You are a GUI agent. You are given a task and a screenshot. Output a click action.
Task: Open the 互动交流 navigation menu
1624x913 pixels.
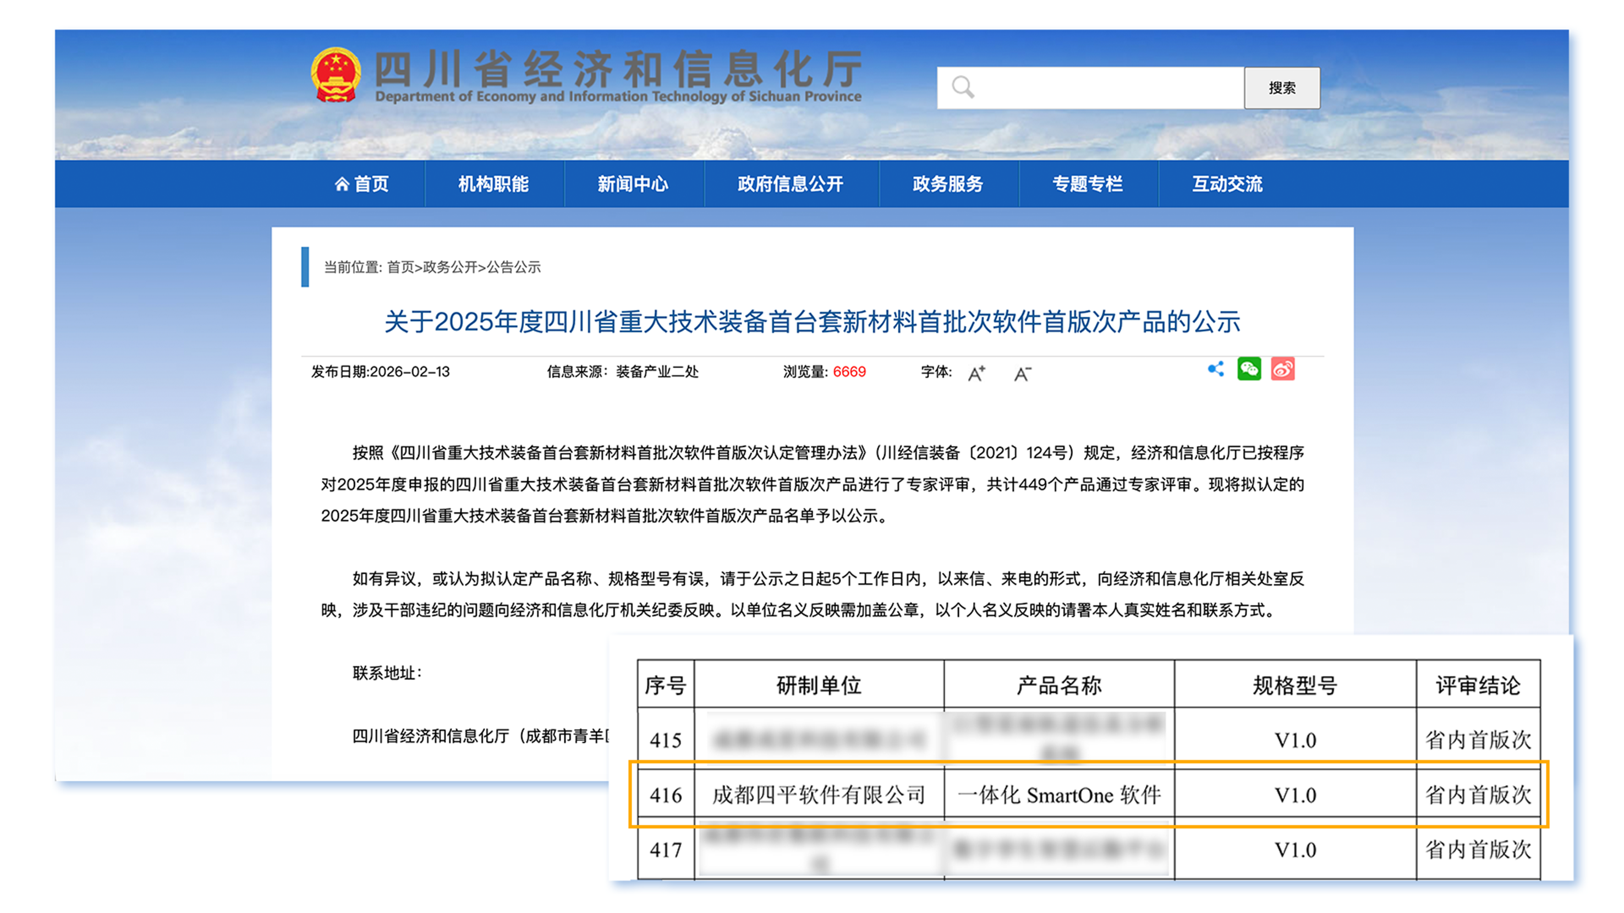[x=1227, y=184]
